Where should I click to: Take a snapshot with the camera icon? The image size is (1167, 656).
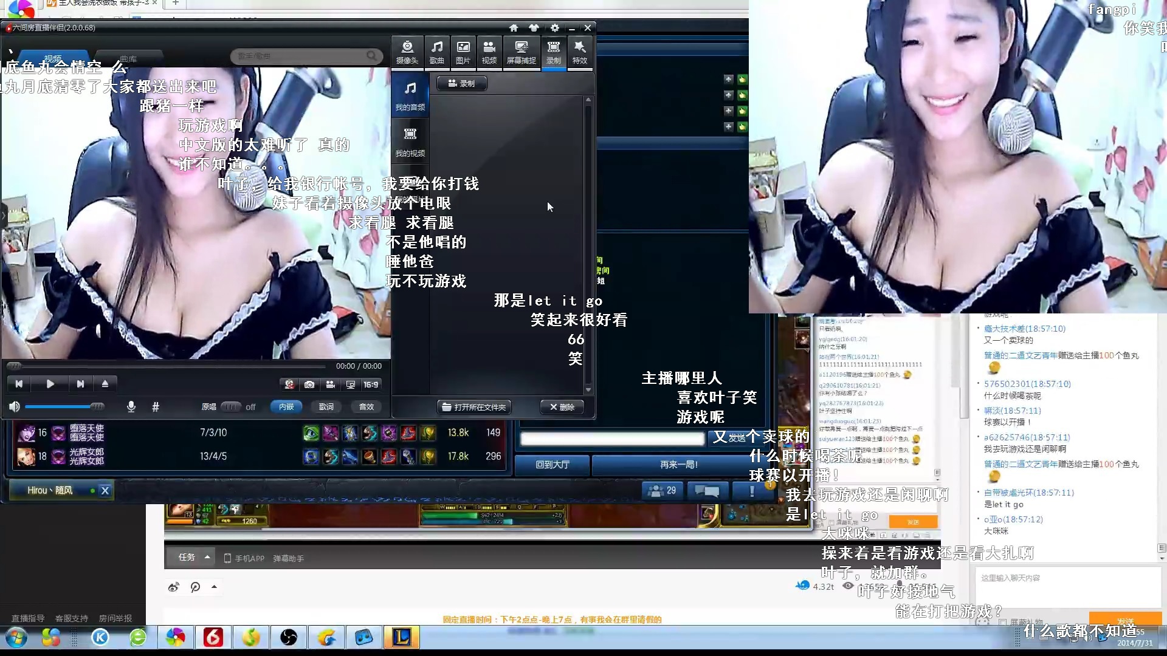(x=309, y=384)
